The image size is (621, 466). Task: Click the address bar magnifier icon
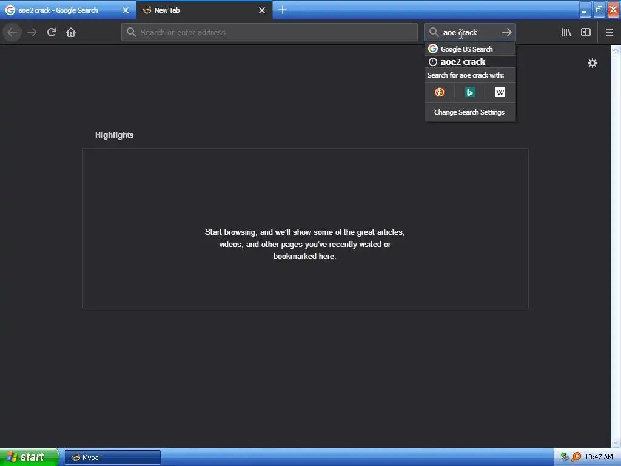click(131, 32)
